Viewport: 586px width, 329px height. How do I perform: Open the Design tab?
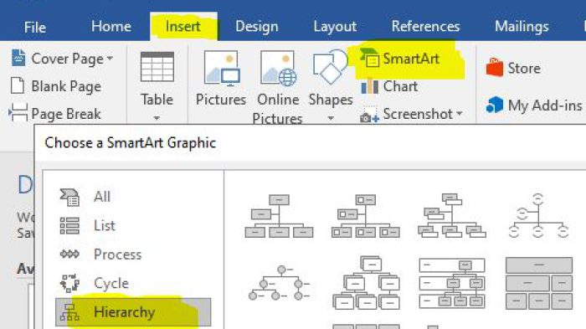(257, 27)
